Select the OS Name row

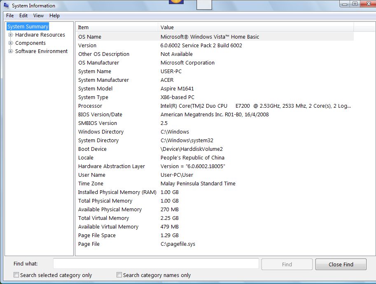[215, 37]
